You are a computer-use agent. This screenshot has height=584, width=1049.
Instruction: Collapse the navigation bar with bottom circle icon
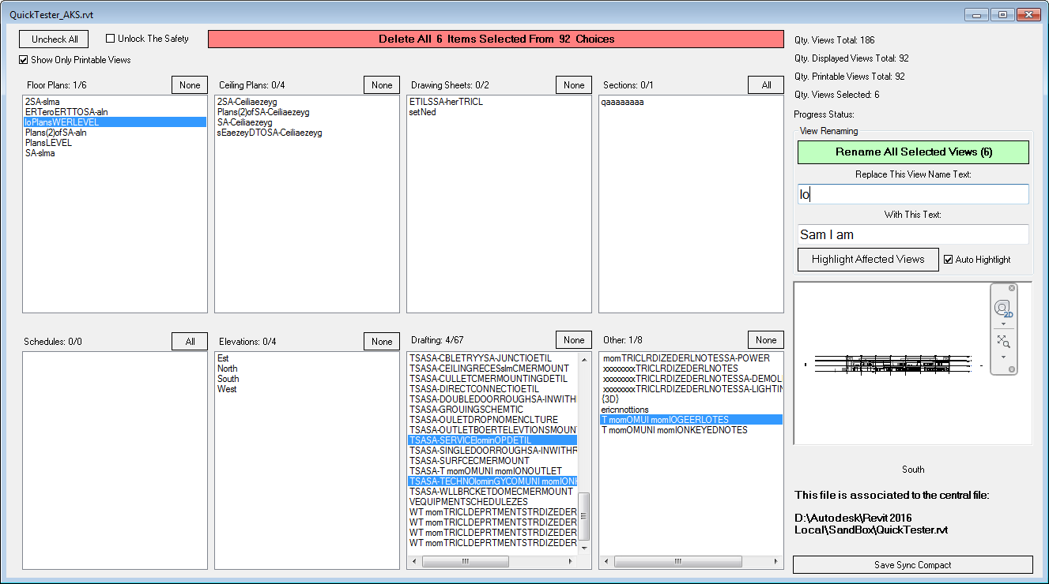click(1012, 369)
